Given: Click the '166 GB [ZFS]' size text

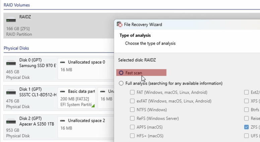Looking at the screenshot, I should [x=18, y=29].
